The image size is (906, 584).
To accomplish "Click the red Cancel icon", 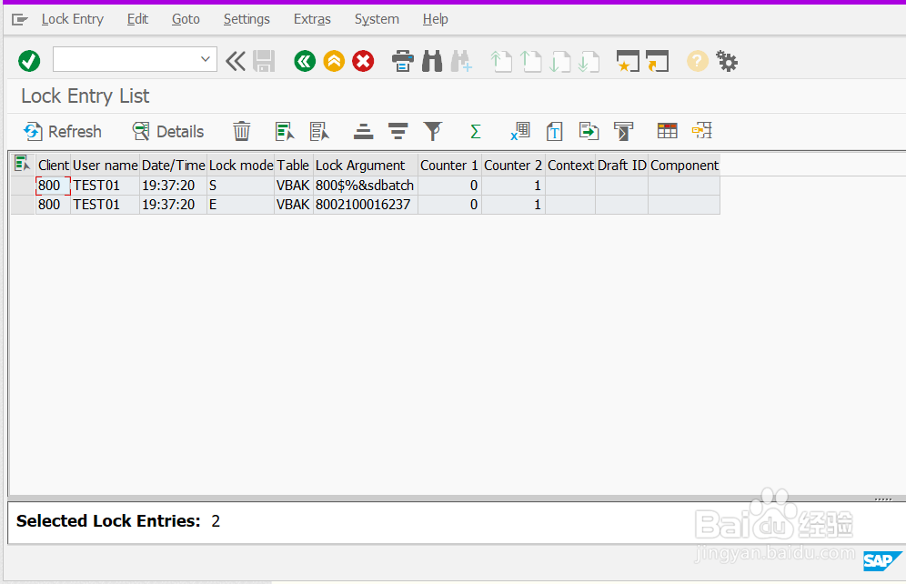I will (x=364, y=61).
